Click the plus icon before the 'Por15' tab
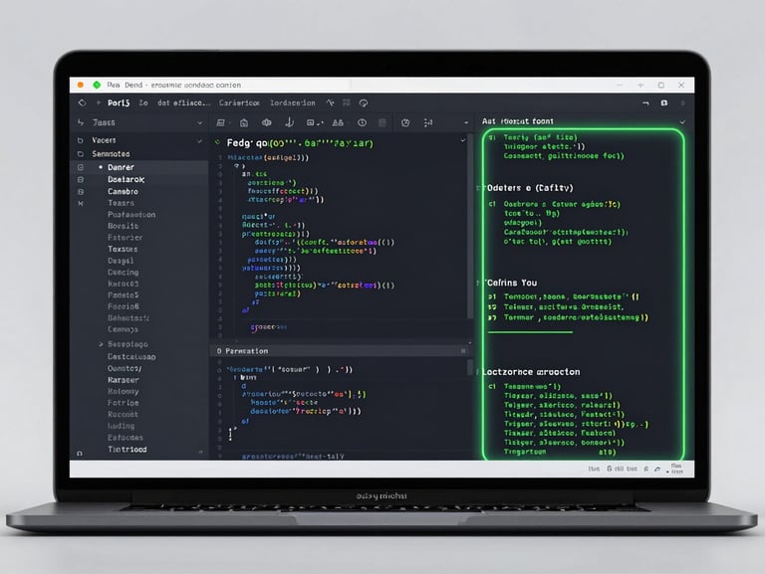765x574 pixels. 98,102
